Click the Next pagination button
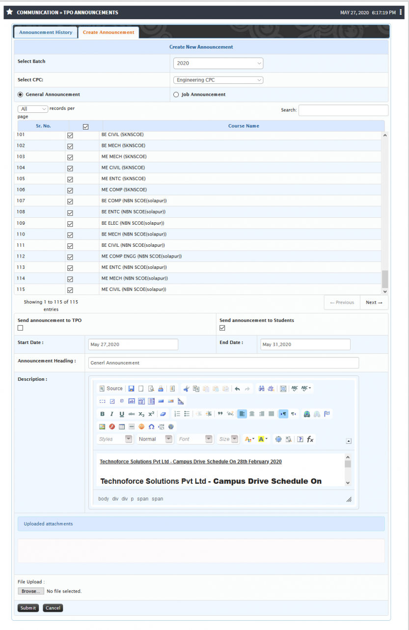This screenshot has width=409, height=630. (374, 302)
